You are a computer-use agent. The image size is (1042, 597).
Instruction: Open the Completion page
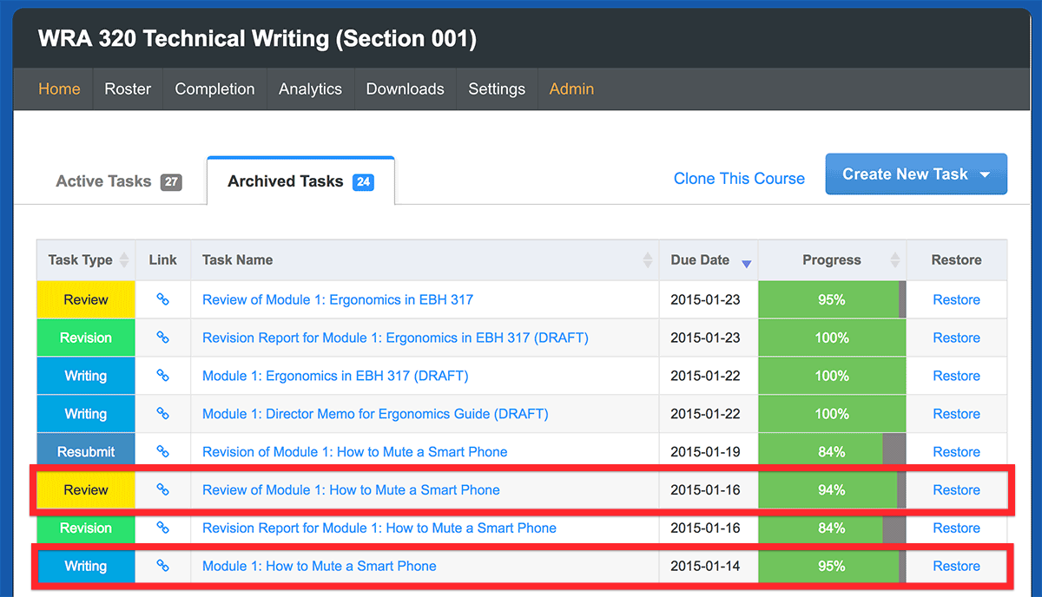coord(214,89)
